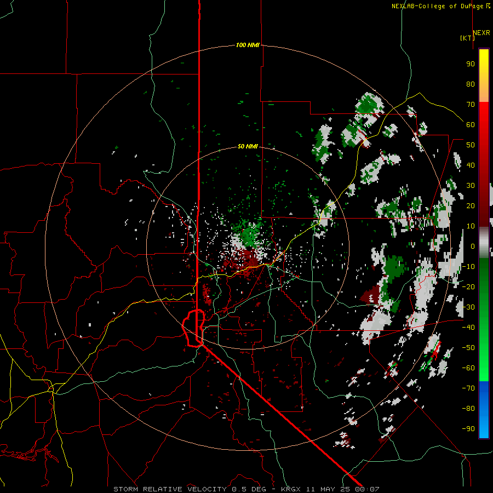Select the NEXLAB-College of DuPage header text

[438, 6]
